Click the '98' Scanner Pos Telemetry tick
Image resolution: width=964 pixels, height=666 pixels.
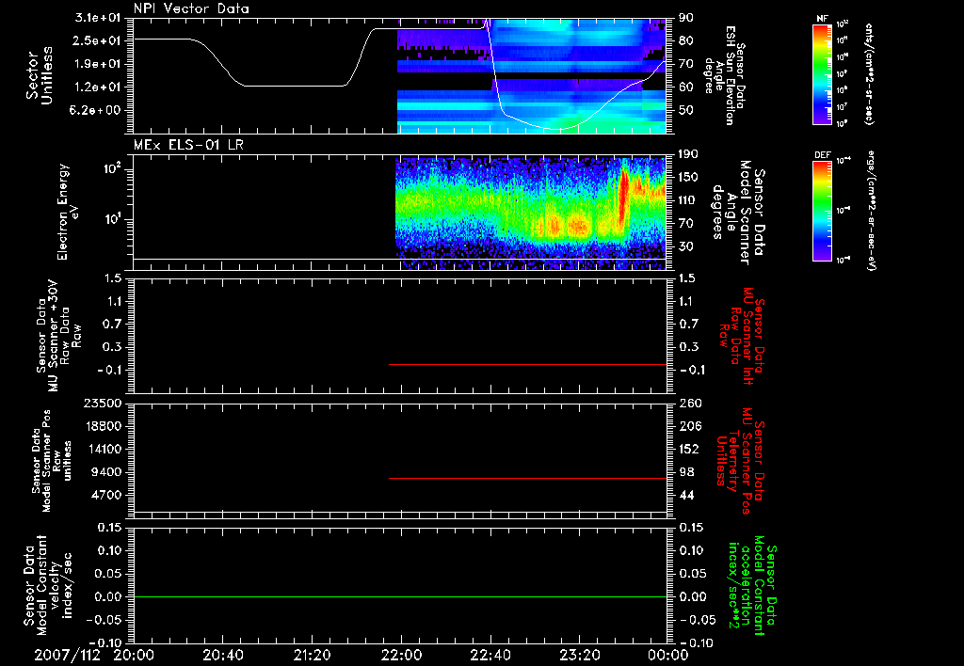click(686, 472)
